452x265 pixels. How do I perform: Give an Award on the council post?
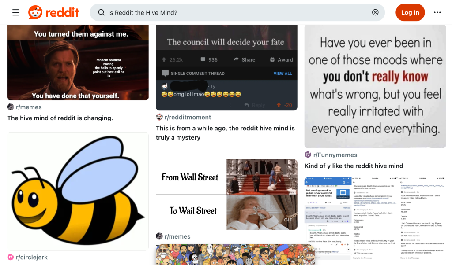(274, 59)
